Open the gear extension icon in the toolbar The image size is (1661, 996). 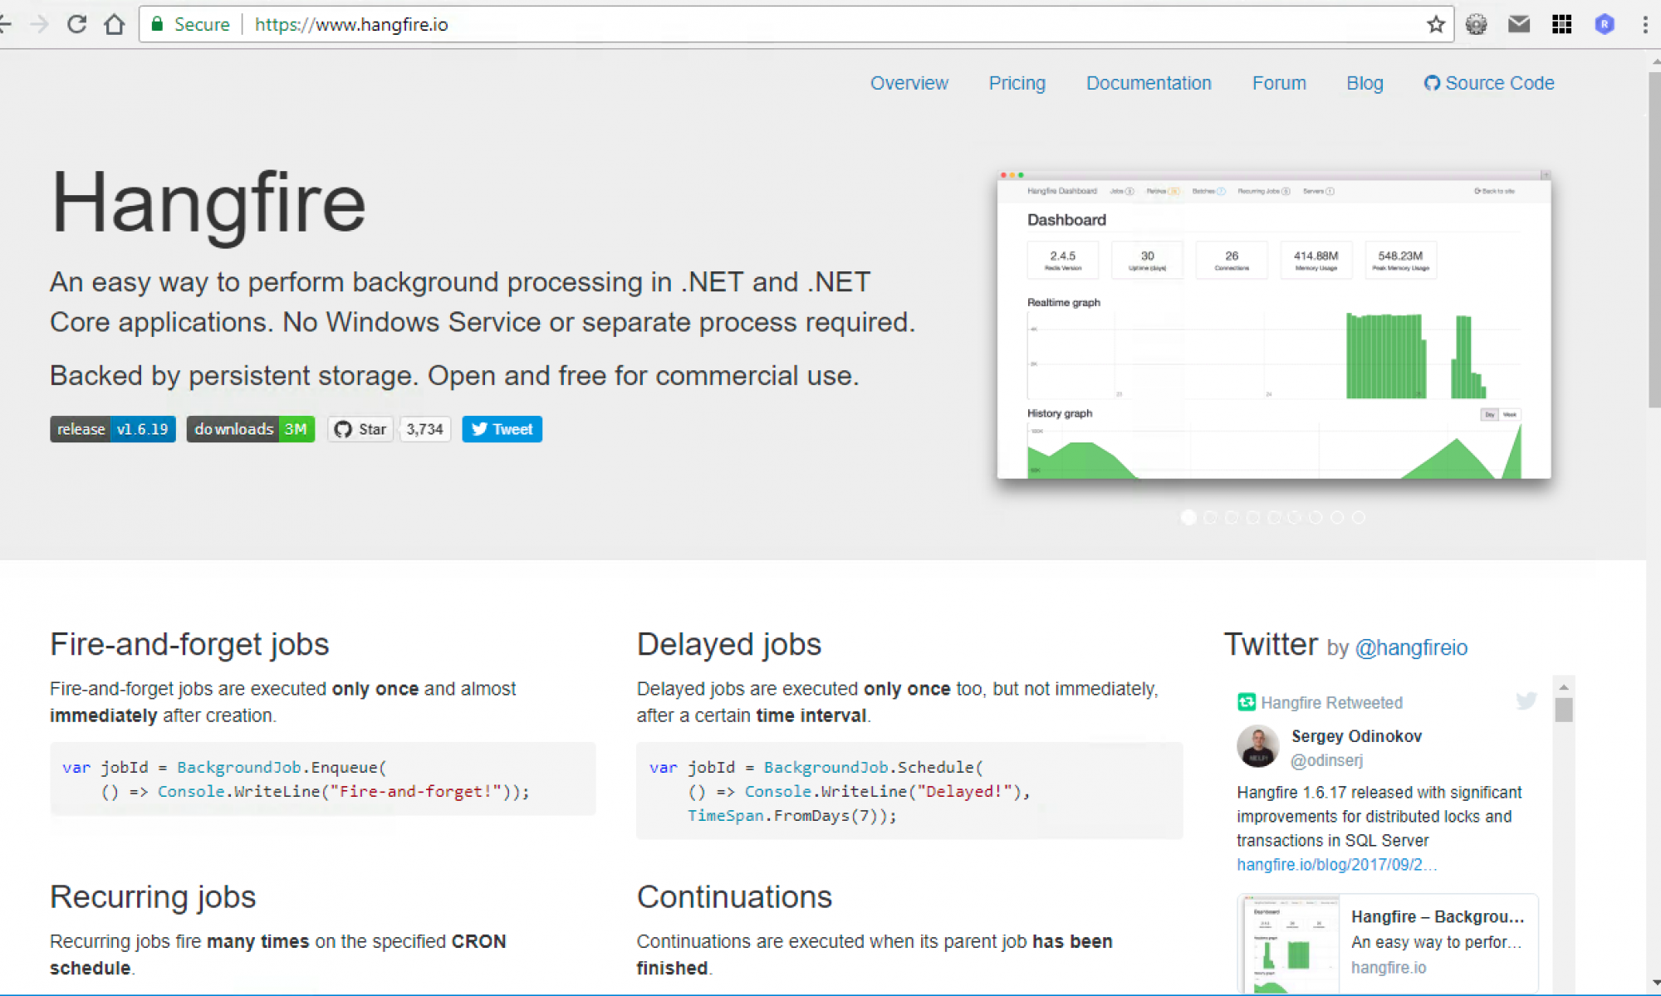coord(1476,24)
